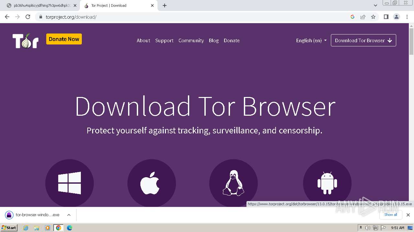Click Show all downloads button

391,215
